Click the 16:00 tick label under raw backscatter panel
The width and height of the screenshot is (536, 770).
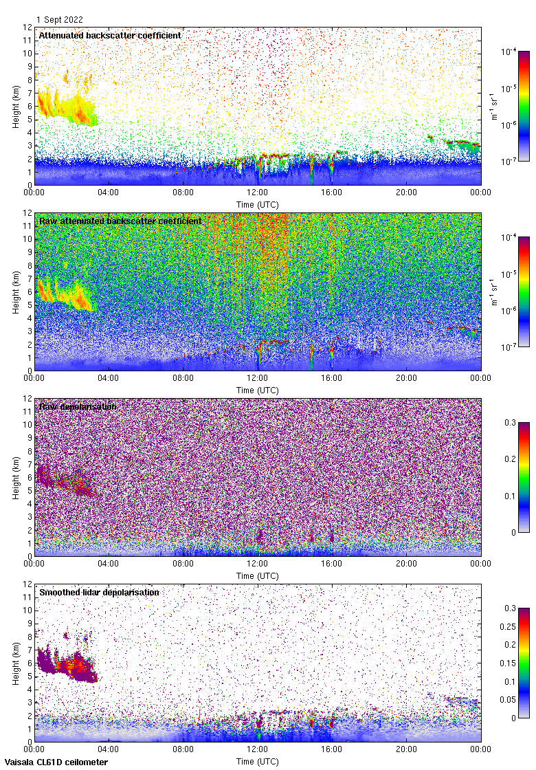coord(332,378)
